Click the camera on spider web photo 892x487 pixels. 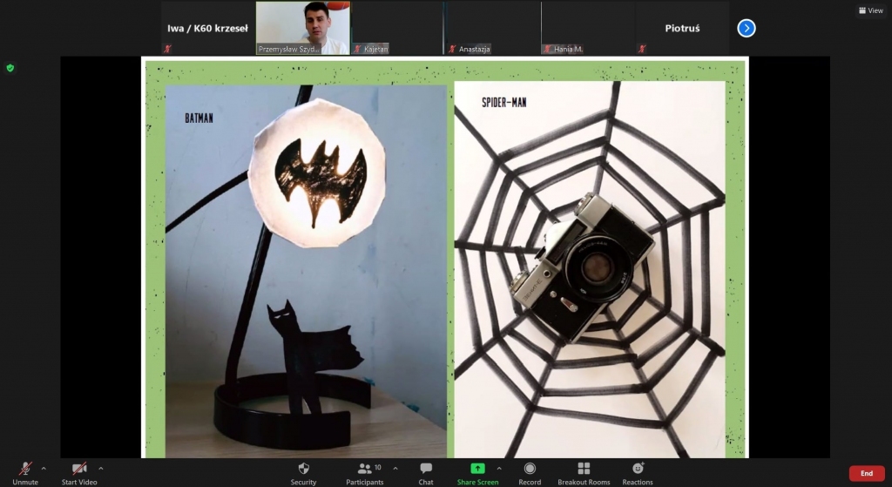point(590,269)
